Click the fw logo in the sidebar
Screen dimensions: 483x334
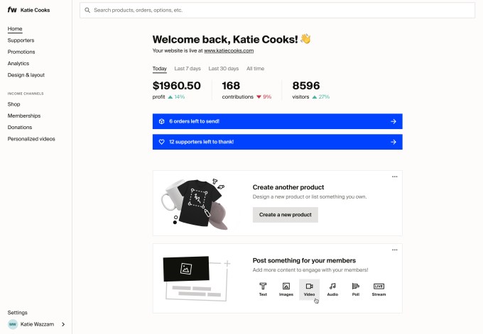click(x=12, y=10)
